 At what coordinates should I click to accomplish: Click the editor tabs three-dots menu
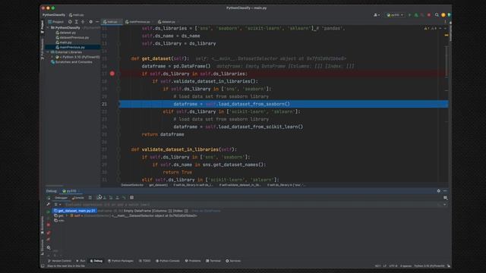click(x=445, y=22)
